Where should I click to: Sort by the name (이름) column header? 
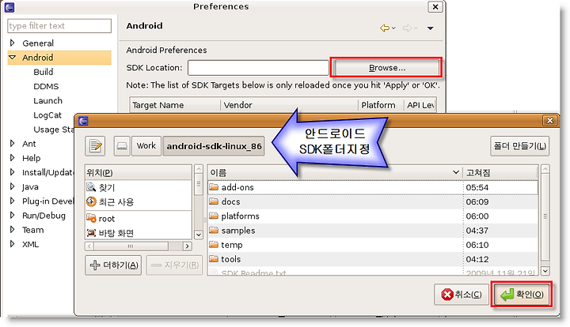pos(334,172)
